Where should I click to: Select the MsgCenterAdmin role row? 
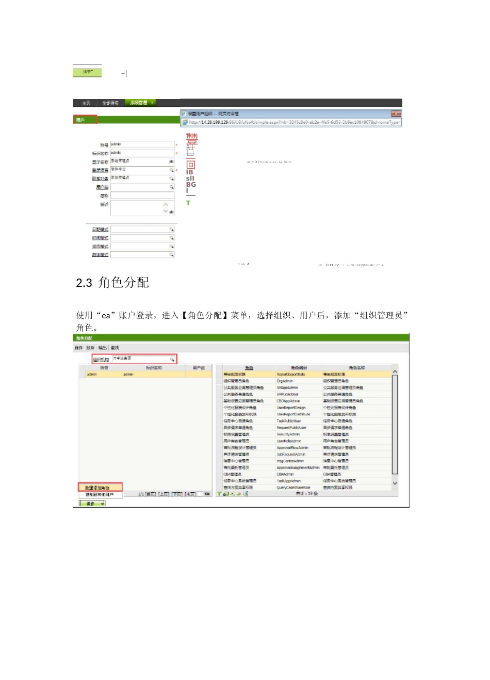304,461
